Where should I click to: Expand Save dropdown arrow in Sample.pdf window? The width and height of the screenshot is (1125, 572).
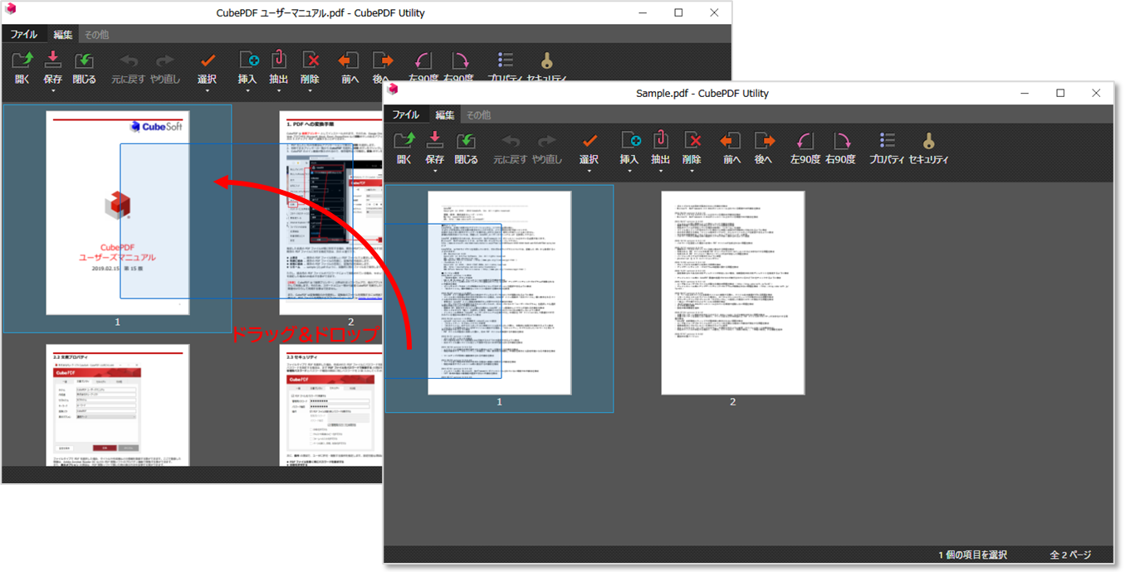click(435, 171)
